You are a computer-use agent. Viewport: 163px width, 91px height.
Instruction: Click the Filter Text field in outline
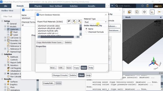click(x=11, y=16)
